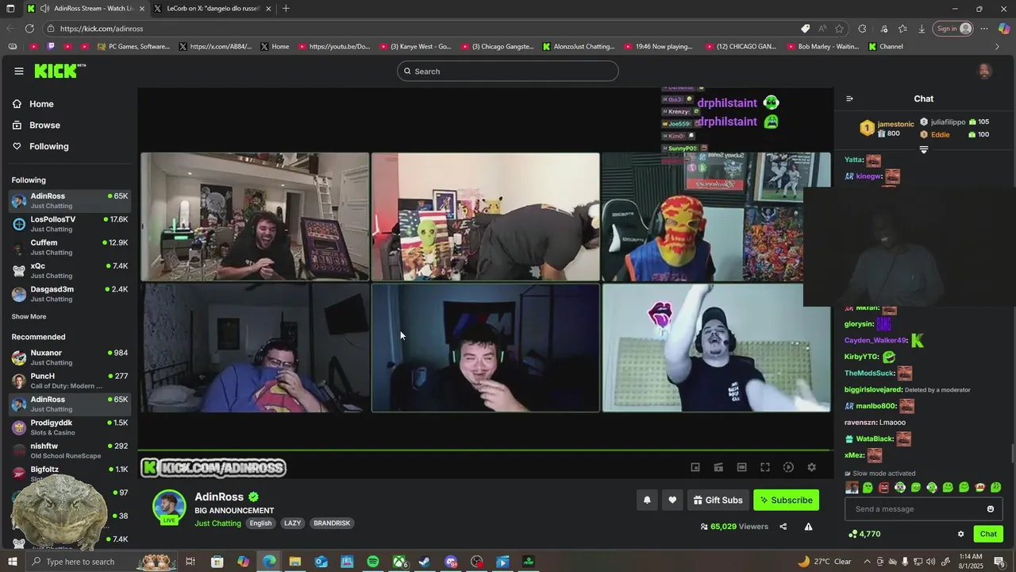The width and height of the screenshot is (1016, 572).
Task: Click the browser refresh button
Action: tap(29, 29)
